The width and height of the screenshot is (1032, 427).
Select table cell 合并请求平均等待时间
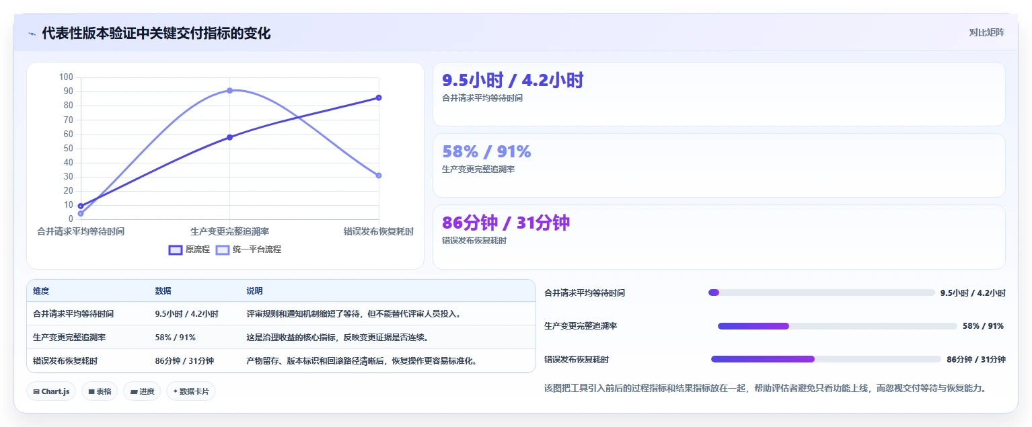tap(73, 314)
